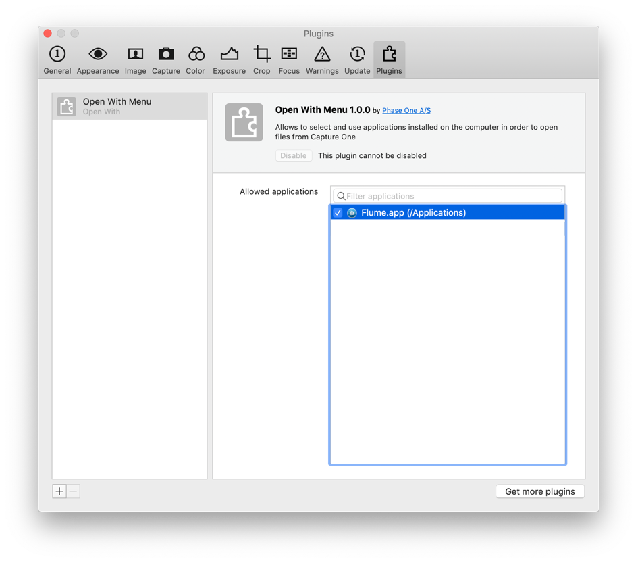Click the Flume.app application icon
The height and width of the screenshot is (561, 640).
coord(352,212)
